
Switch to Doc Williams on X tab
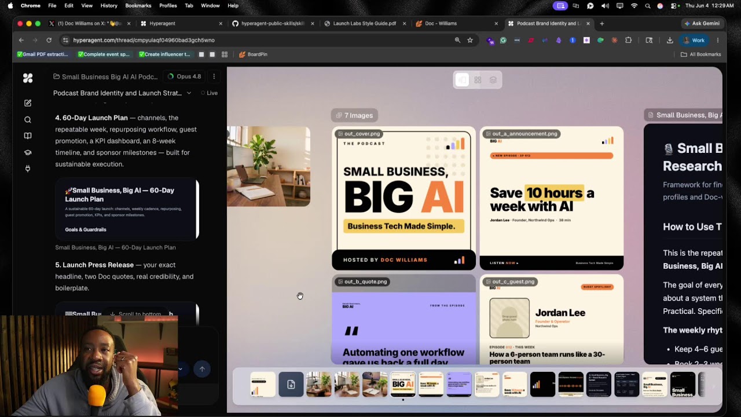89,24
